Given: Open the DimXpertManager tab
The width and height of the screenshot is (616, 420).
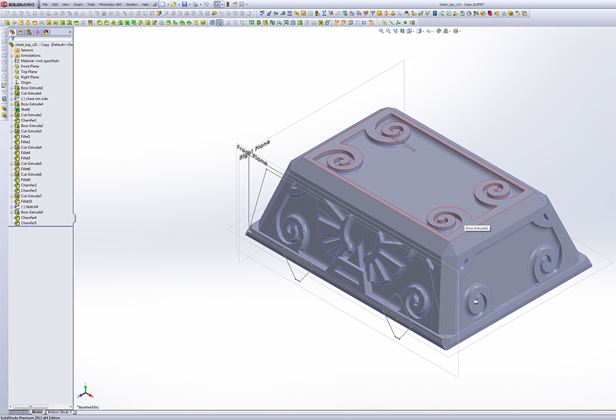Looking at the screenshot, I should coord(38,32).
